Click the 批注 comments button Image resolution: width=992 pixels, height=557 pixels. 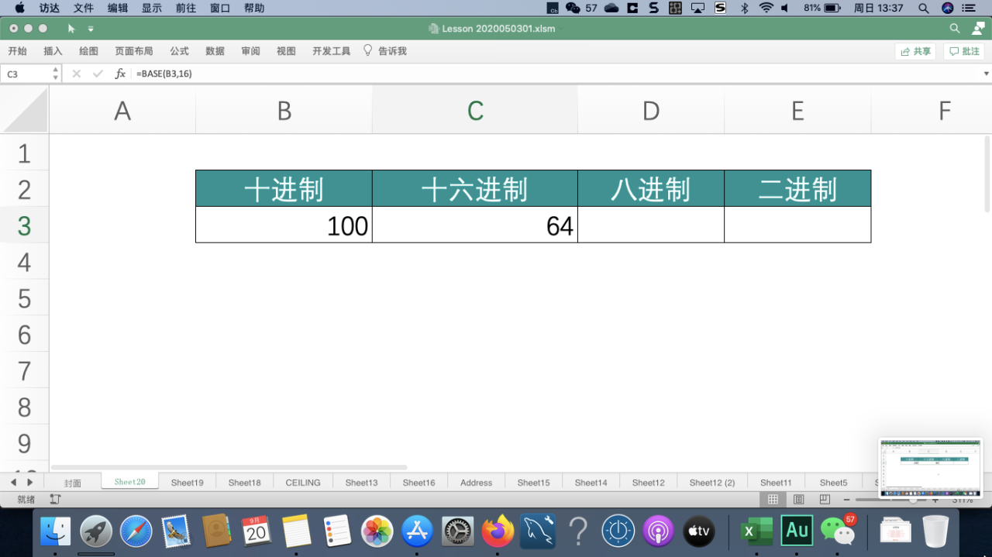coord(964,51)
